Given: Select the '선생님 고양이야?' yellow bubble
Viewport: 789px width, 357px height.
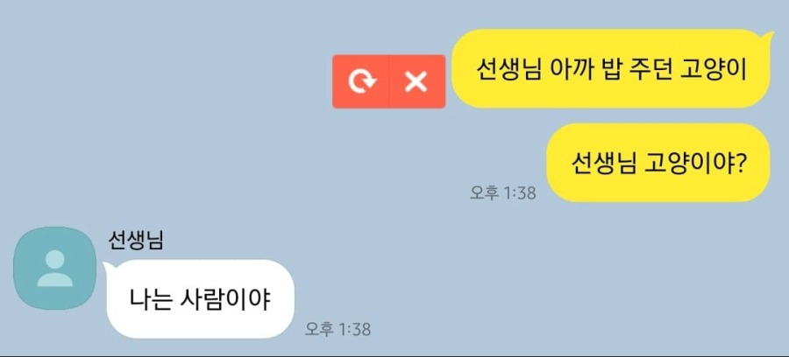Looking at the screenshot, I should coord(658,163).
